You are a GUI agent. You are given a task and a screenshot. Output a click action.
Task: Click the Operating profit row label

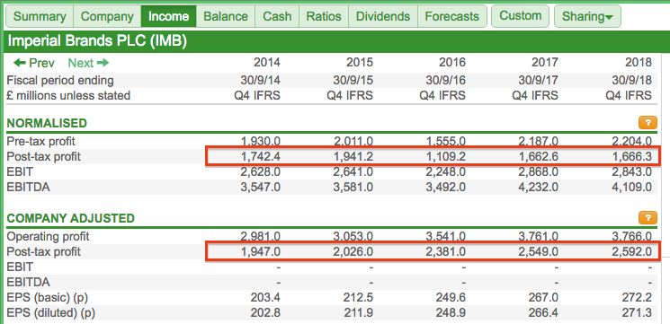49,236
